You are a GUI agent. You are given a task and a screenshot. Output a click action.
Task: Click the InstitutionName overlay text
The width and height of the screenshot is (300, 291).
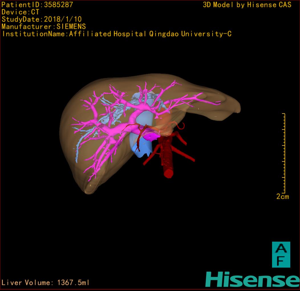(117, 34)
